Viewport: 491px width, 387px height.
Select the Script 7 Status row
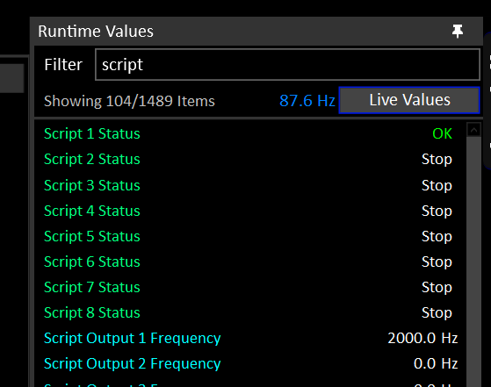click(x=249, y=287)
